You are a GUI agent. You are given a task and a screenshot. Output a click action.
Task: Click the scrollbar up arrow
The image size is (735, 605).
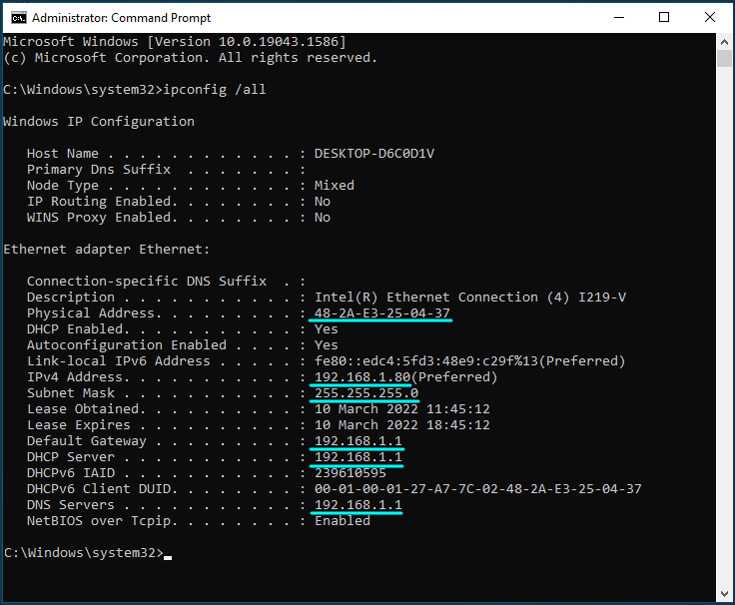pyautogui.click(x=725, y=42)
